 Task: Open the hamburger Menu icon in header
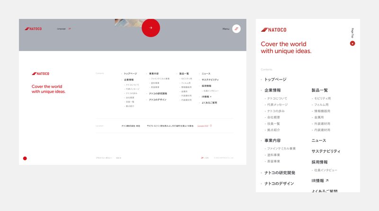tap(236, 29)
